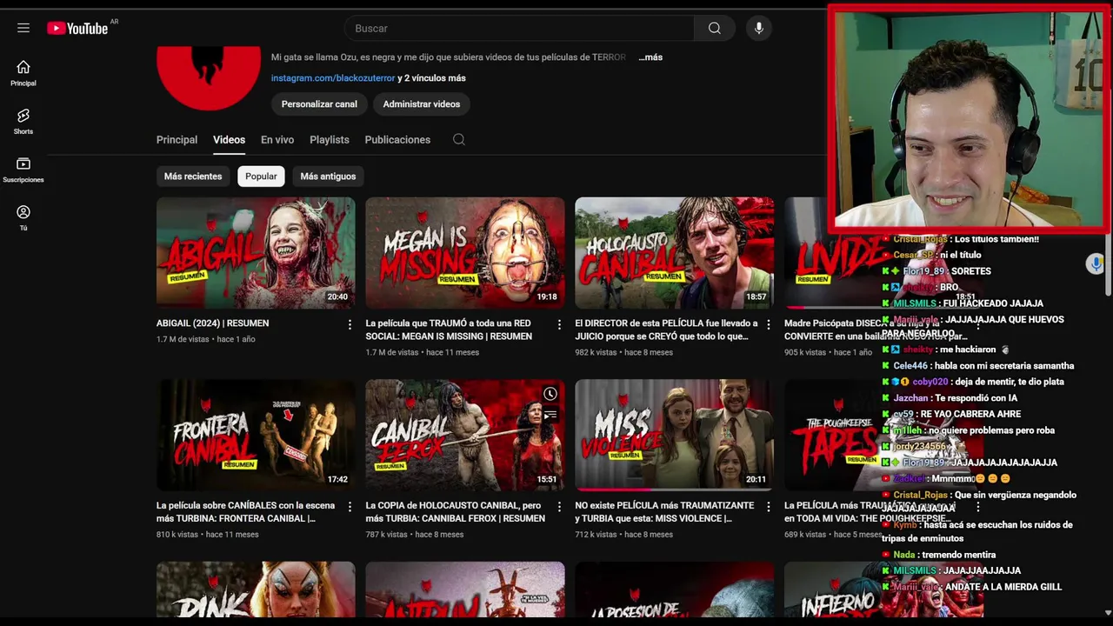Switch to the Principal channel tab

click(177, 140)
